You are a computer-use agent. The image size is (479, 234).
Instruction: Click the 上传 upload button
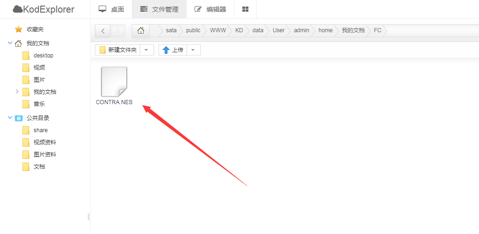click(x=173, y=50)
